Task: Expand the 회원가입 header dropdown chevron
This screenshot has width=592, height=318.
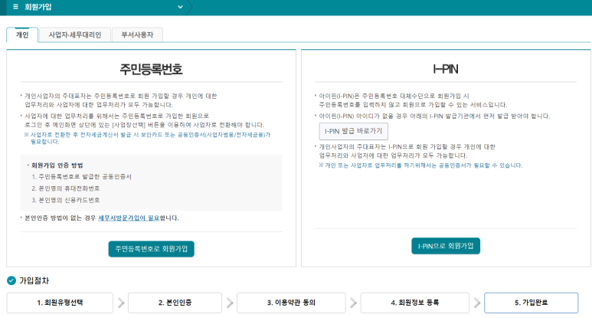Action: point(180,7)
